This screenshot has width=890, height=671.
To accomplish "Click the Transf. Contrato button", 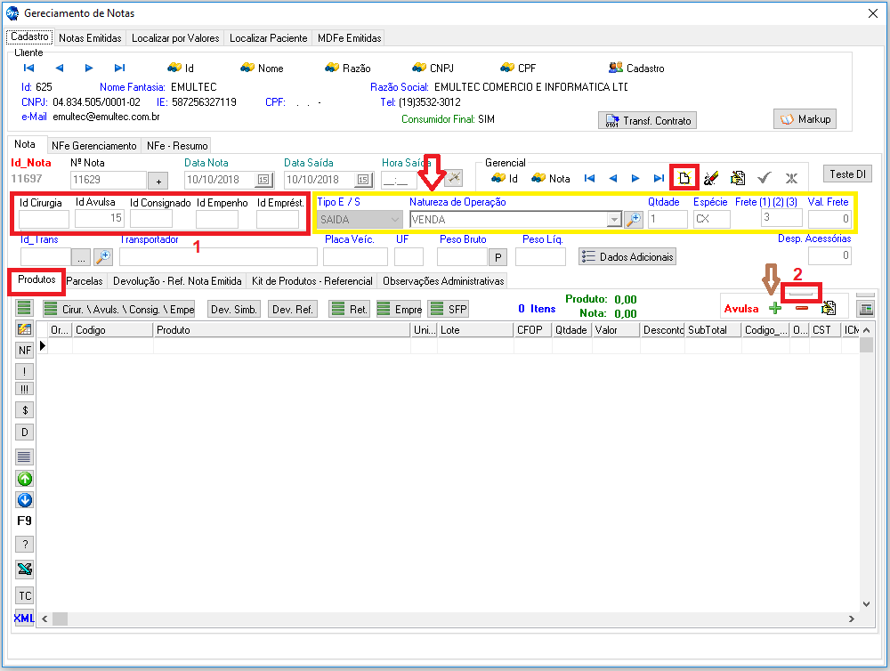I will (647, 120).
